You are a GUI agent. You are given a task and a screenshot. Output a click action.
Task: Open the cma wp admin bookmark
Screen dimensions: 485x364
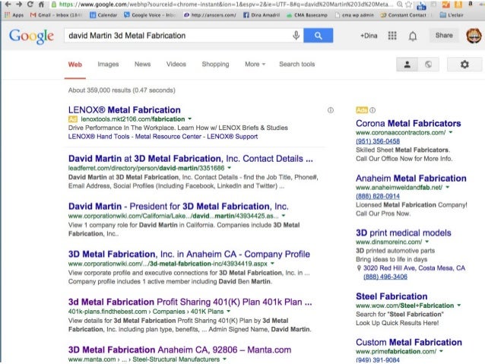pos(354,15)
